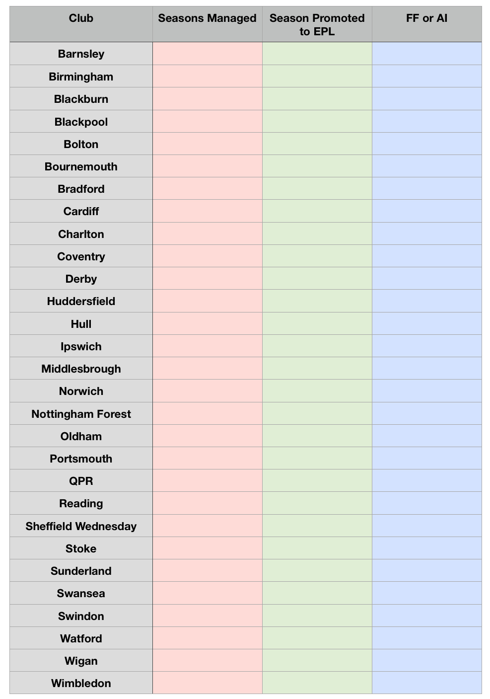Click the Bournemouth club cell
The image size is (490, 699).
pos(81,166)
